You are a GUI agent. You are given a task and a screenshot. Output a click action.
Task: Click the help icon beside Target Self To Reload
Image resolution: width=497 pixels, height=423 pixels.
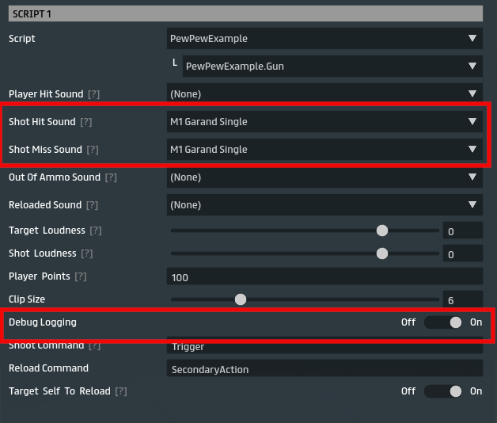coord(121,391)
